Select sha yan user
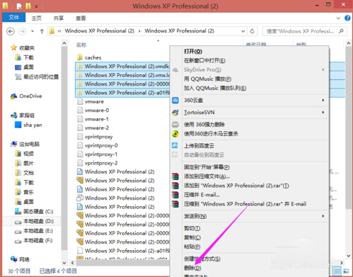 (x=33, y=125)
